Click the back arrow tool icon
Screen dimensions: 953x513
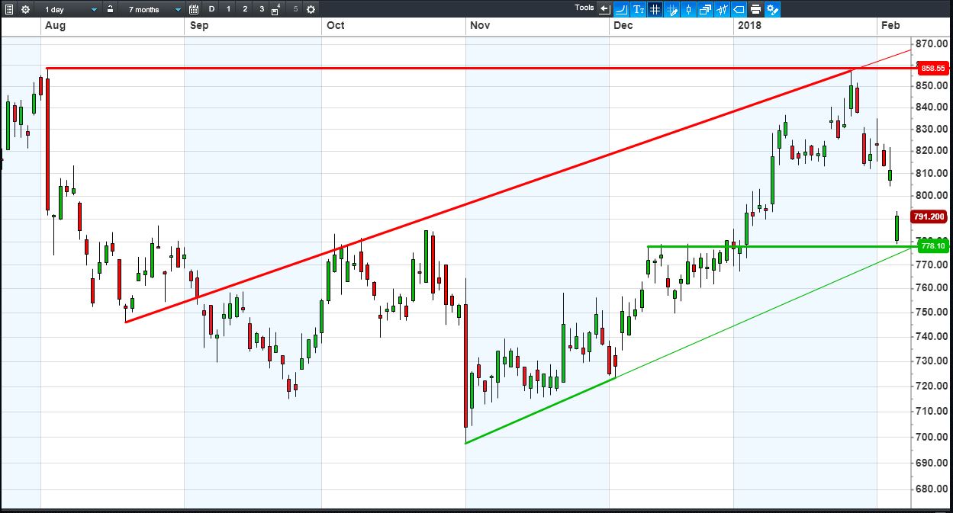[604, 9]
